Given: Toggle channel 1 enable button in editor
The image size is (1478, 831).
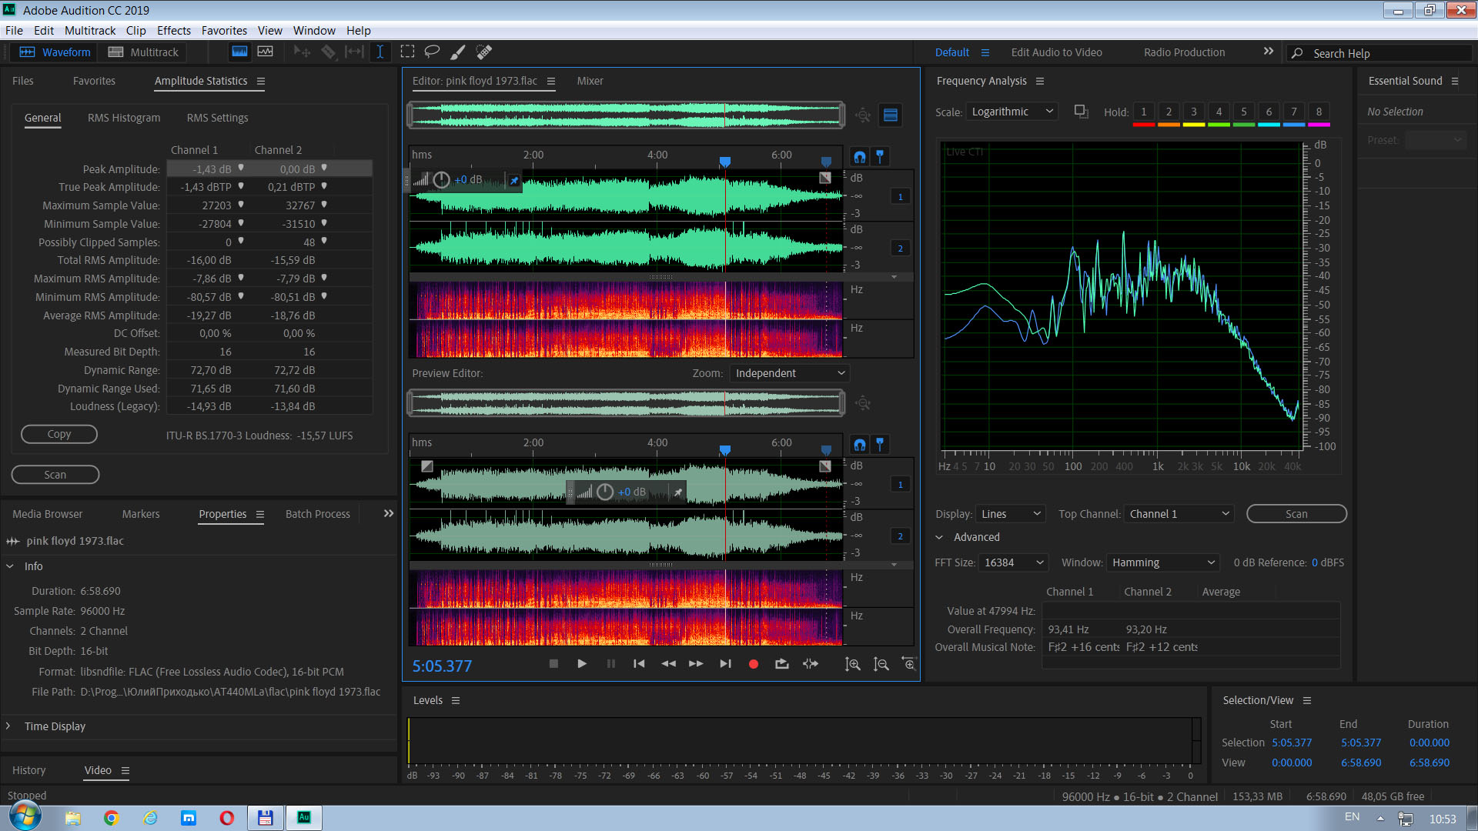Looking at the screenshot, I should click(x=900, y=197).
